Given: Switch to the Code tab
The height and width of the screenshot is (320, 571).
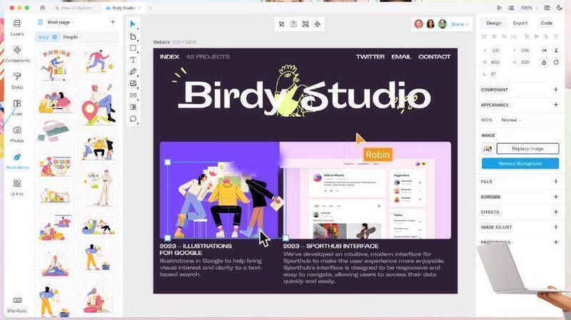Looking at the screenshot, I should pyautogui.click(x=546, y=23).
